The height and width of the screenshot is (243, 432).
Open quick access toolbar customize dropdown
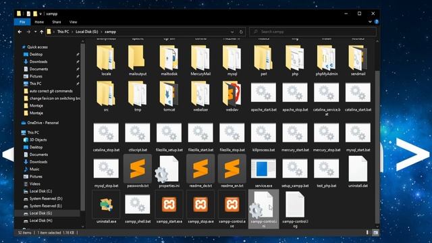pos(40,13)
